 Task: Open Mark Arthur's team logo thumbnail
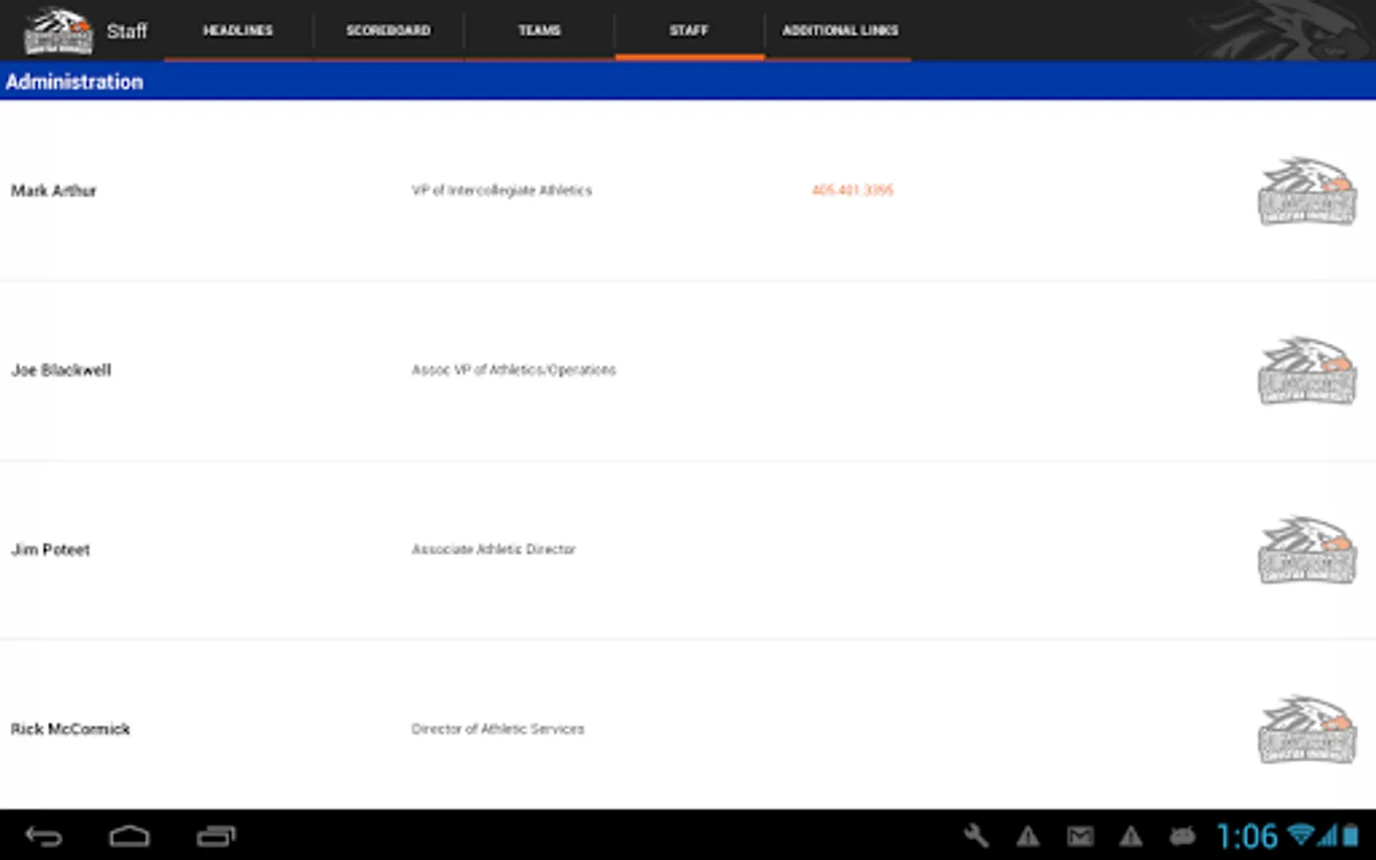pos(1306,190)
